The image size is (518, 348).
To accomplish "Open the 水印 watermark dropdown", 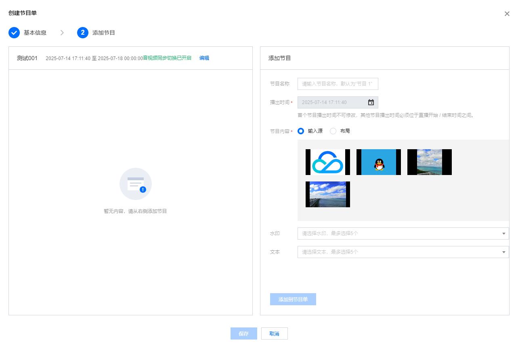I will click(403, 233).
